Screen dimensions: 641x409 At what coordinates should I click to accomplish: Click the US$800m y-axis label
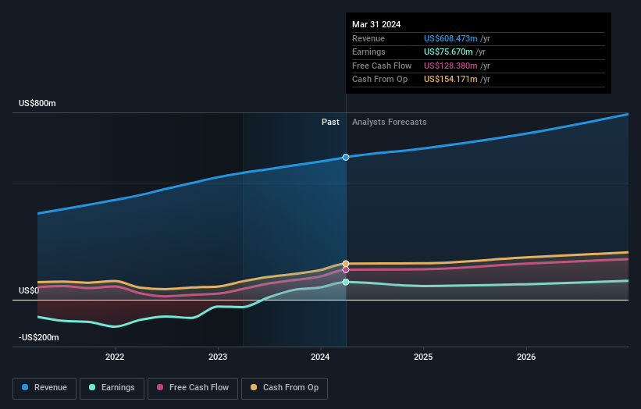coord(37,103)
